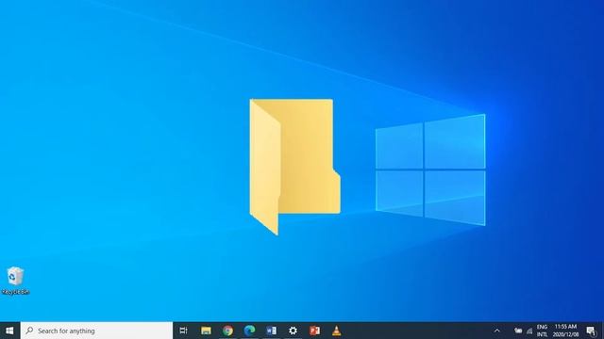Open Task View from the taskbar
This screenshot has width=604, height=339.
(184, 331)
